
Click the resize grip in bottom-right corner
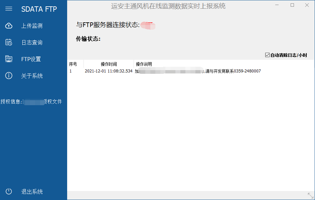[x=310, y=195]
